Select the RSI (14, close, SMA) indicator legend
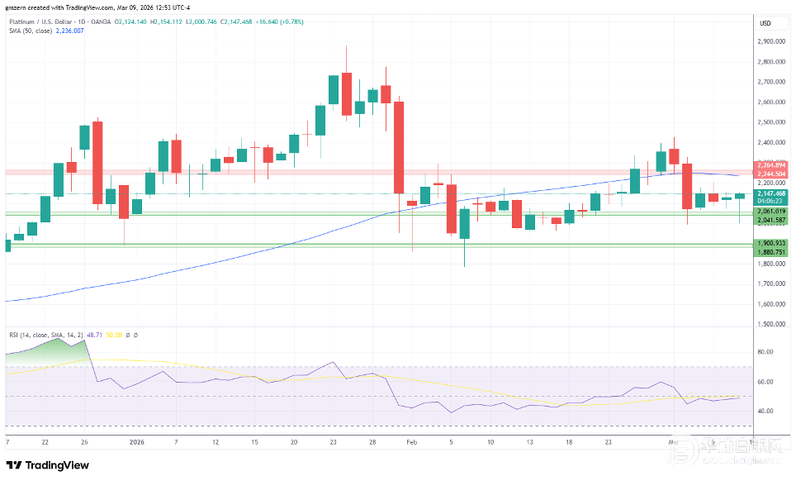796x481 pixels. click(34, 333)
